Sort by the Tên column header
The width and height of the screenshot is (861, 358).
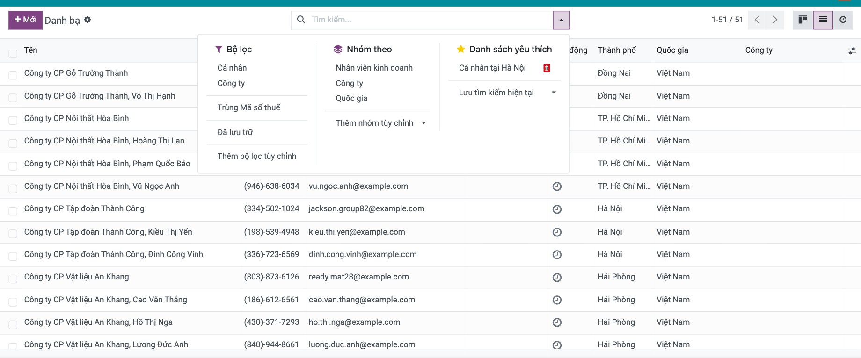[31, 50]
